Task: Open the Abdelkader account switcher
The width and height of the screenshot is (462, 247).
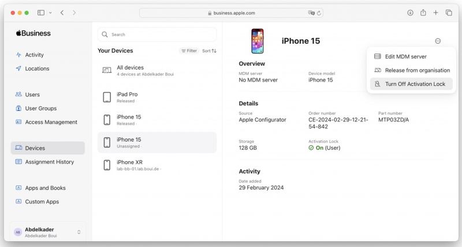Action: coord(48,232)
